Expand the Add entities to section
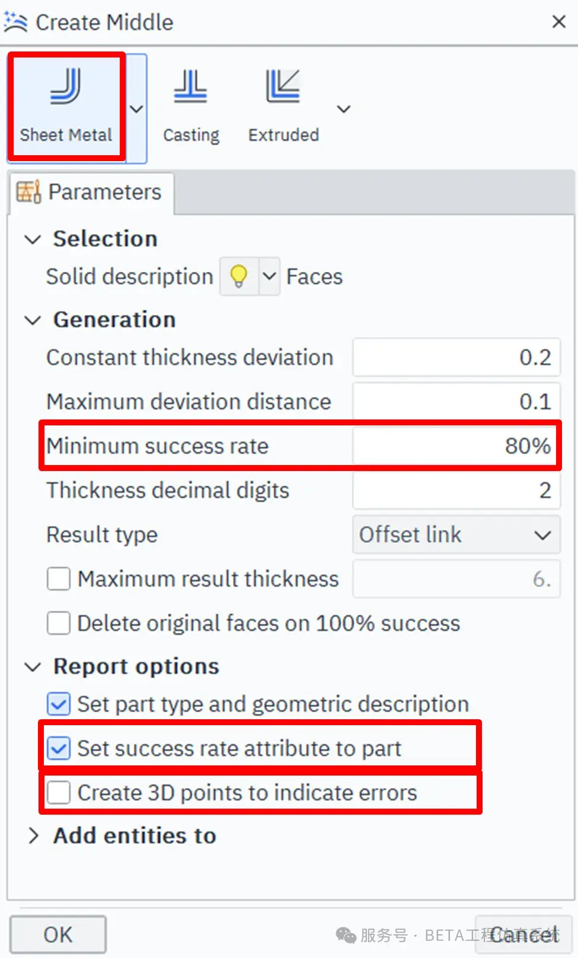Screen dimensions: 578x958 [x=33, y=835]
